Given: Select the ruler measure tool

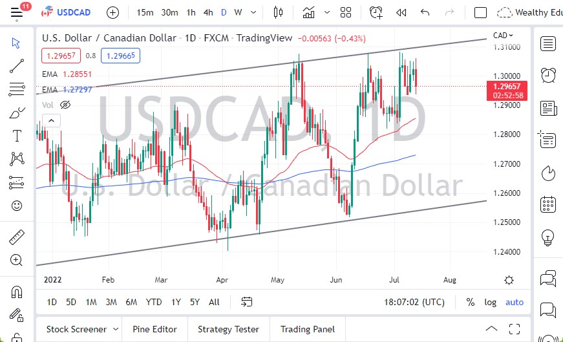Looking at the screenshot, I should click(17, 237).
